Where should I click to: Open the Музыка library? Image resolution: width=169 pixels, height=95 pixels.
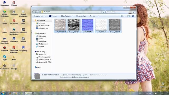pos(41,46)
